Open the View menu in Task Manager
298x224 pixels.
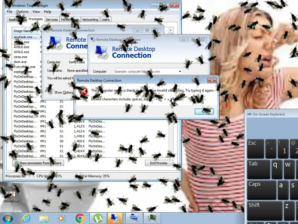click(x=36, y=12)
